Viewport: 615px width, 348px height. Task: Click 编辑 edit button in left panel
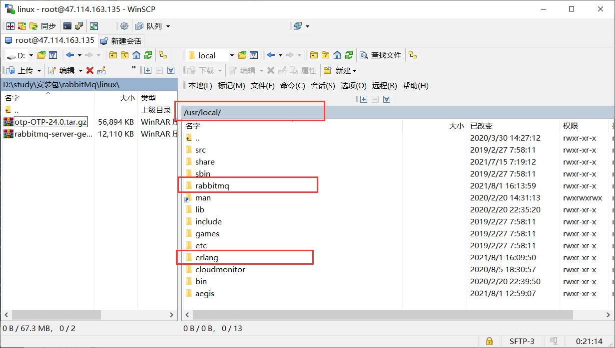(x=62, y=70)
